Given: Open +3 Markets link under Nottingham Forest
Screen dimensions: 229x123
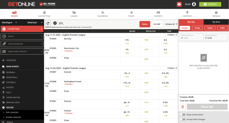Looking at the screenshot, I should pyautogui.click(x=68, y=84).
